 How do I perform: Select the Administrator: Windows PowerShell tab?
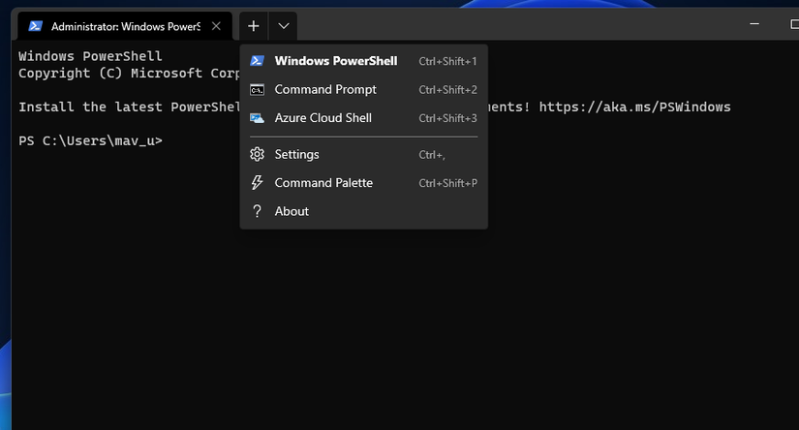125,26
